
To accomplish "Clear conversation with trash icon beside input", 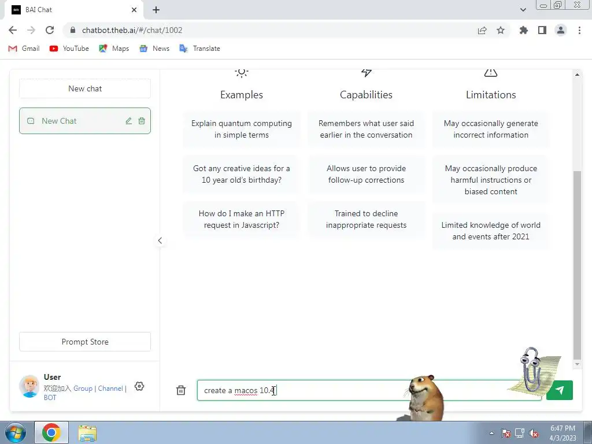I will coord(181,390).
